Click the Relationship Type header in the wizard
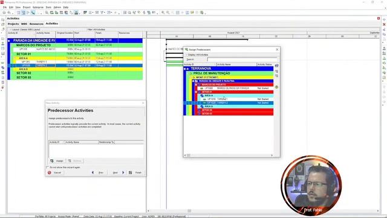This screenshot has width=387, height=218. [106, 142]
